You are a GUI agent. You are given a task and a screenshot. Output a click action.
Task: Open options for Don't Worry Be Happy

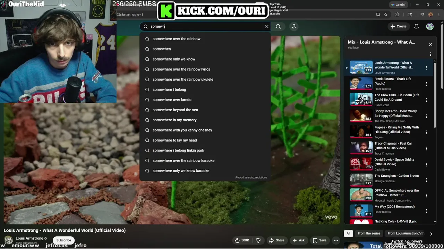pyautogui.click(x=427, y=116)
